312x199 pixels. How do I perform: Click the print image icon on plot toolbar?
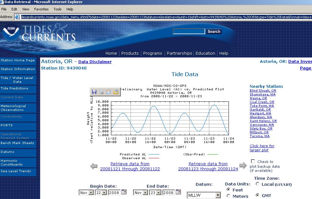(x=101, y=92)
